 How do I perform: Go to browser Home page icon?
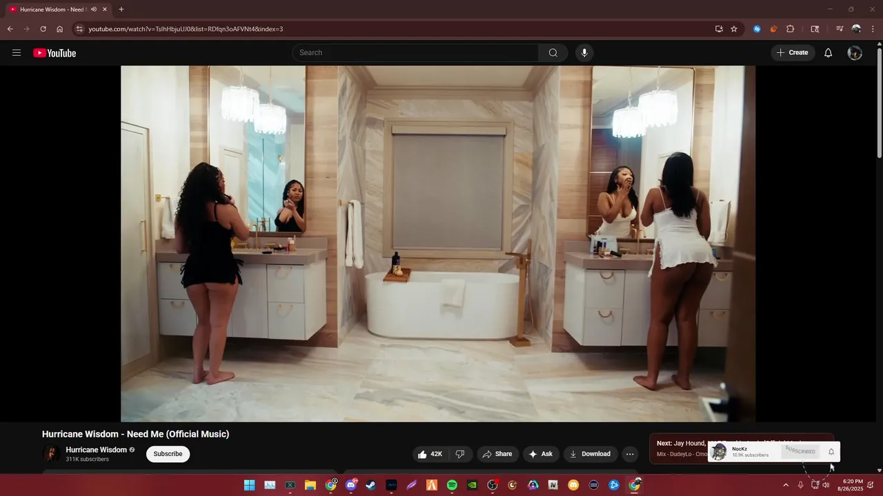tap(59, 29)
